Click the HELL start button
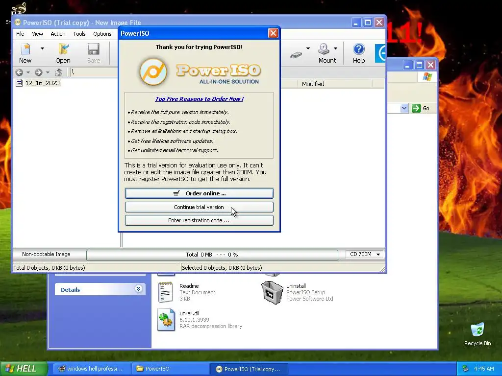Screen dimensions: 502x376 click(x=24, y=369)
